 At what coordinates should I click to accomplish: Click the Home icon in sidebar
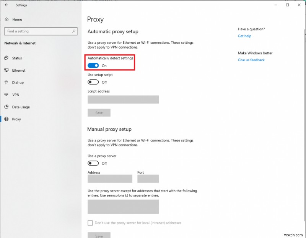tap(7, 19)
